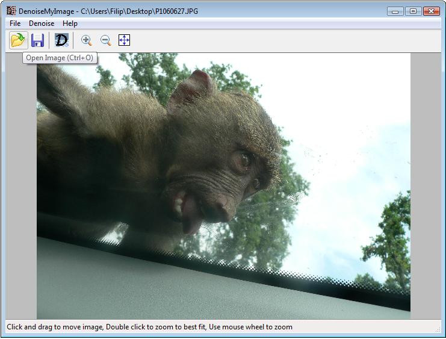446x339 pixels.
Task: Close the DenoiseMyImage window
Action: pyautogui.click(x=431, y=11)
